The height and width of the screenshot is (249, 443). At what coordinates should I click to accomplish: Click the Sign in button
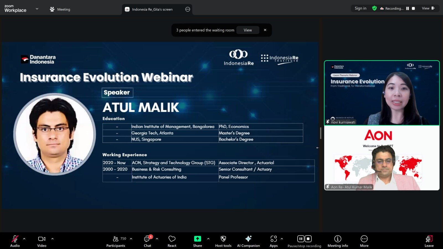(360, 8)
